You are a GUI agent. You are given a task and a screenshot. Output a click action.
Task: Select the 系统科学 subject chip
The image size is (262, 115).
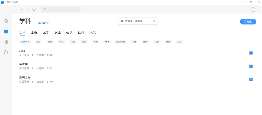tap(25, 42)
